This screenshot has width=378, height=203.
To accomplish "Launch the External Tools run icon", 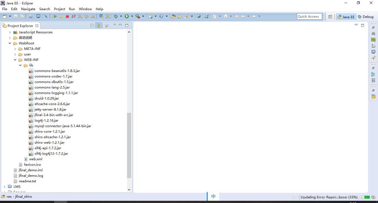I will [x=138, y=16].
